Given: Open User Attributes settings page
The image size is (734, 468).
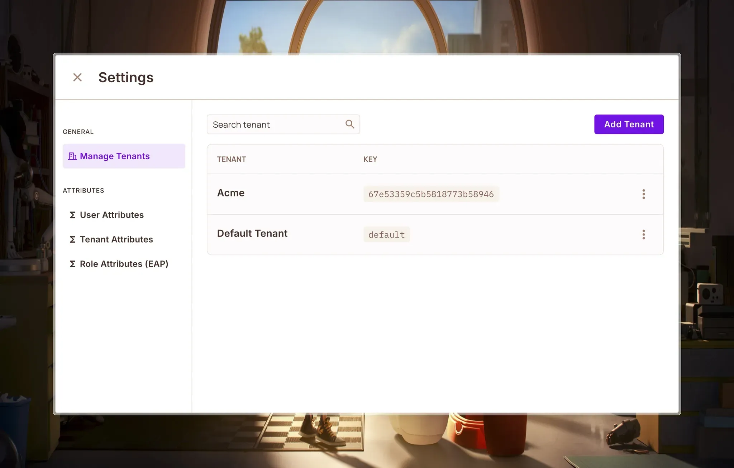Looking at the screenshot, I should click(x=112, y=215).
